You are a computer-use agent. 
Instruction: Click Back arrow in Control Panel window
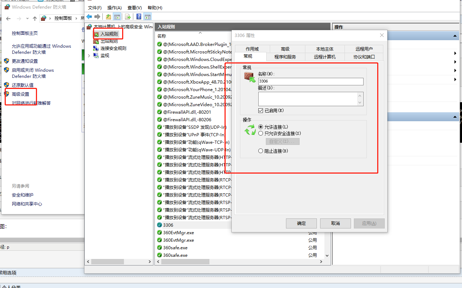[x=9, y=18]
